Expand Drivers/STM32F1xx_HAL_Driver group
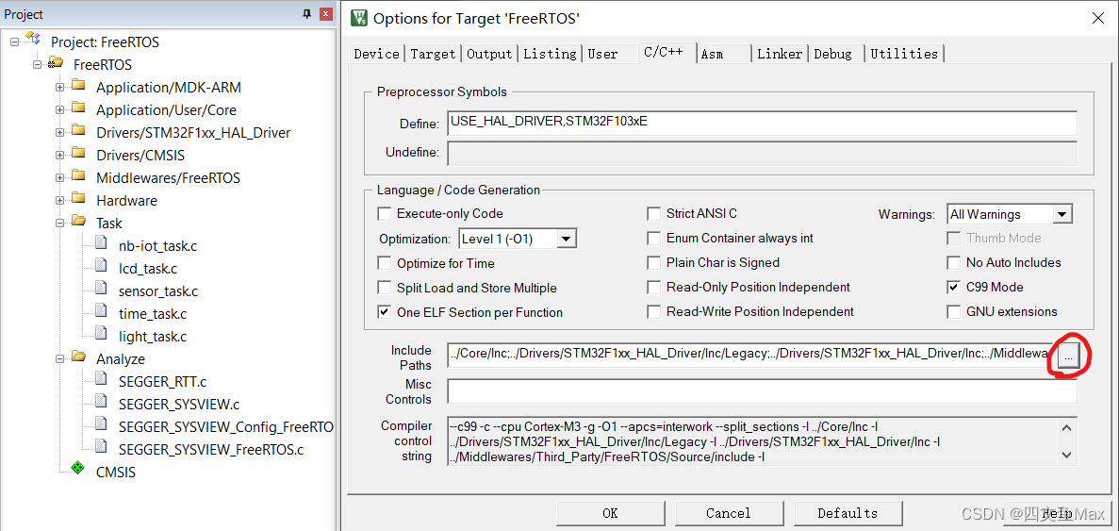Screen dimensions: 1119x531 60,133
